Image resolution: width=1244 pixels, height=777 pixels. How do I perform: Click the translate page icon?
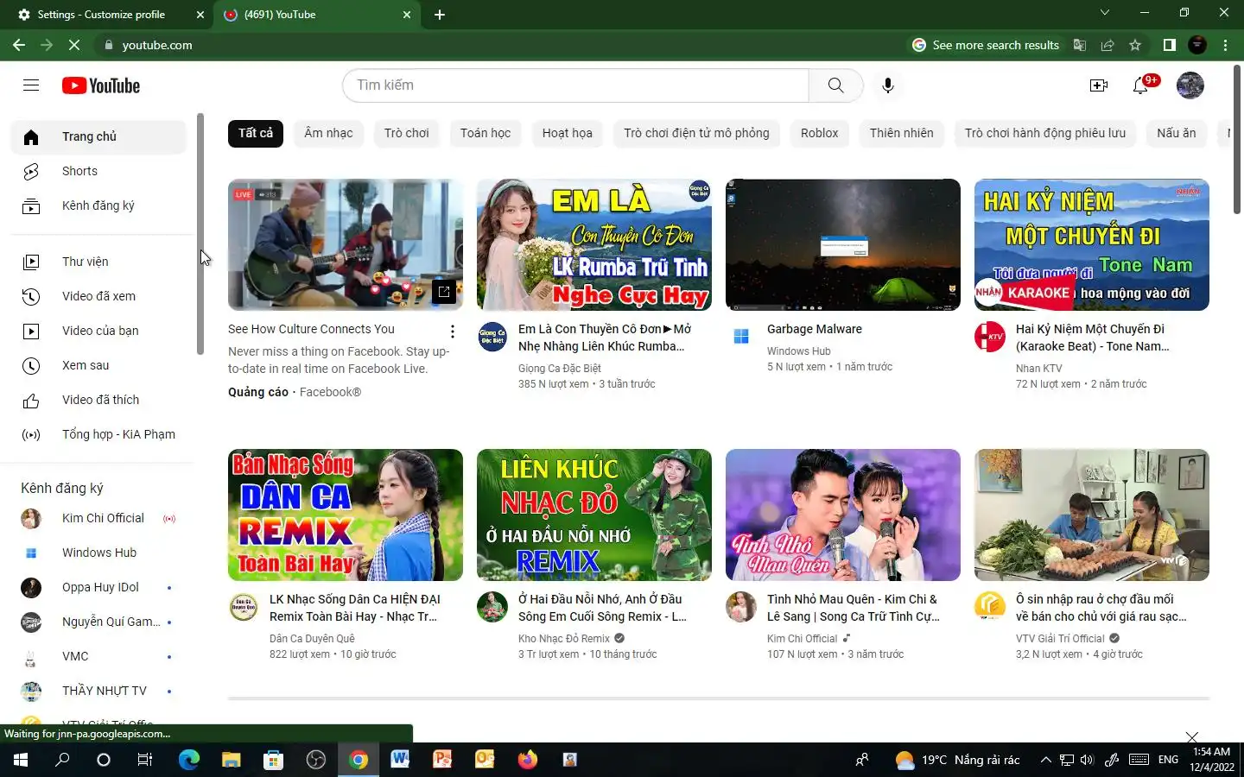(x=1080, y=45)
